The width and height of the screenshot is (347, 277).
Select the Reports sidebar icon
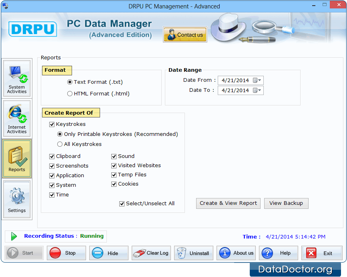[17, 159]
